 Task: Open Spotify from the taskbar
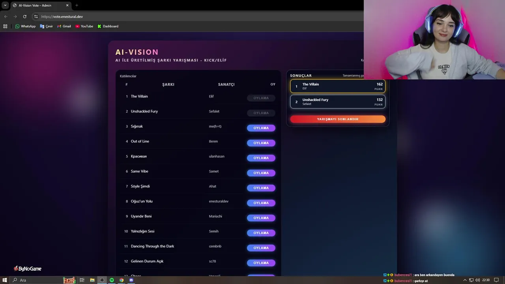[x=112, y=280]
